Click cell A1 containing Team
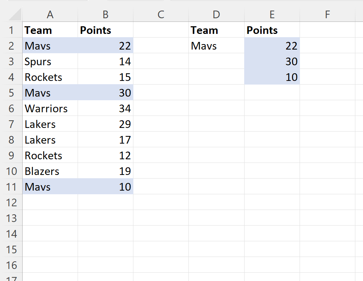This screenshot has width=363, height=281. tap(50, 30)
